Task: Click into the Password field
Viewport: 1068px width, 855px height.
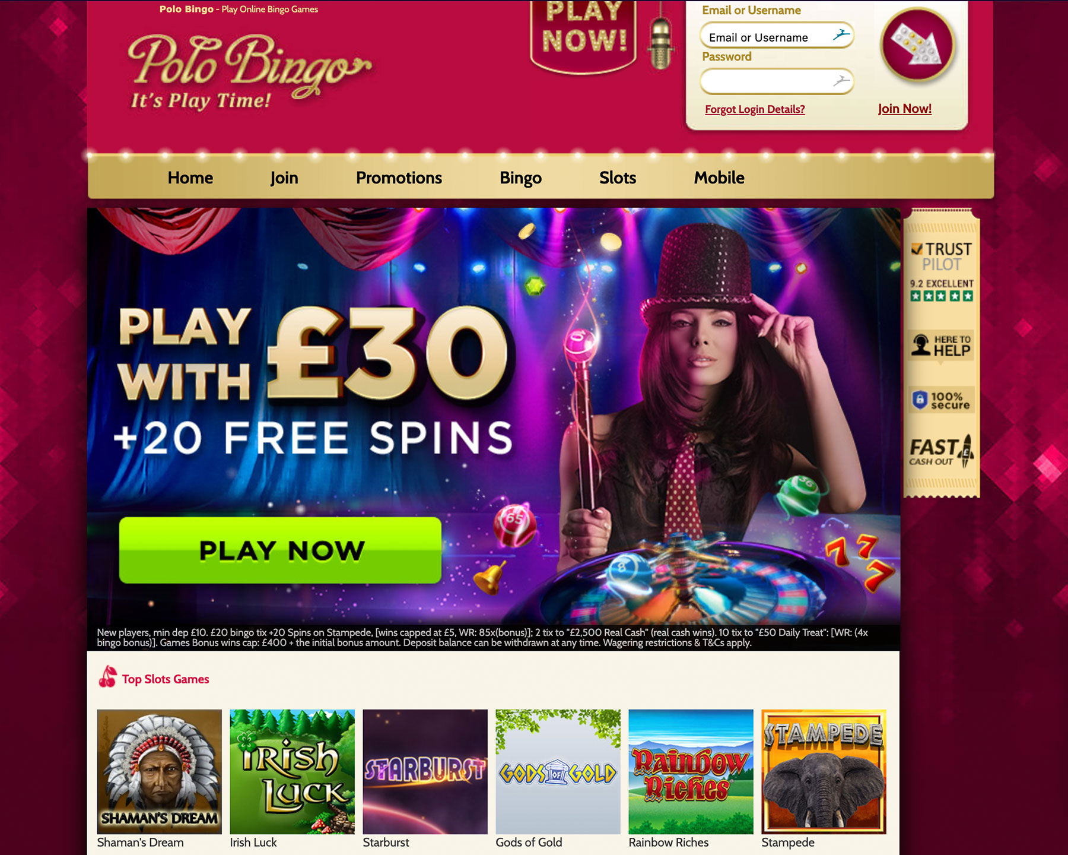Action: [777, 81]
